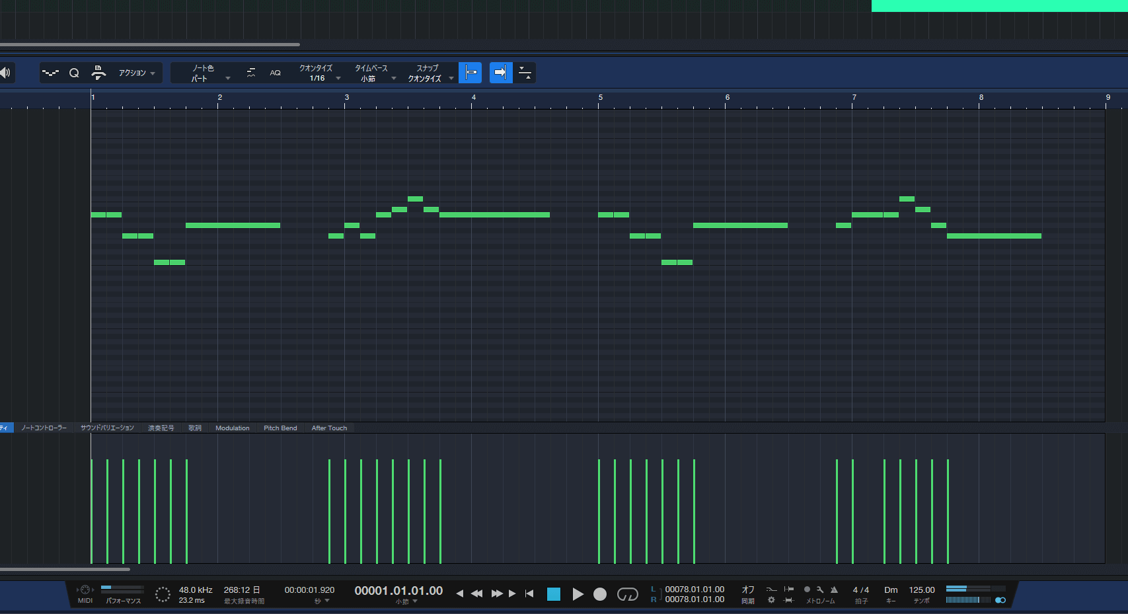The width and height of the screenshot is (1128, 614).
Task: Click the wavy note-line tool icon in editor toolbar
Action: (x=50, y=73)
